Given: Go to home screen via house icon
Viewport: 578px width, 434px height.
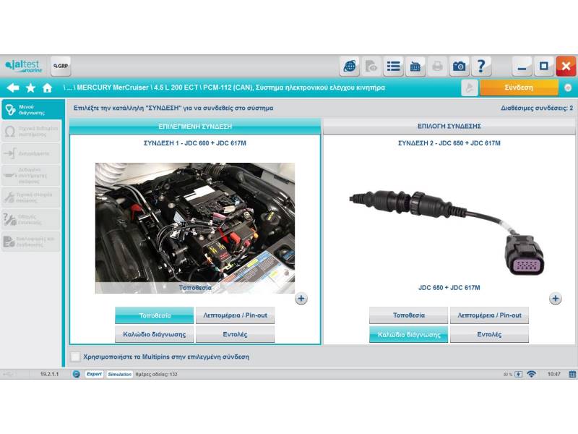Looking at the screenshot, I should [48, 88].
